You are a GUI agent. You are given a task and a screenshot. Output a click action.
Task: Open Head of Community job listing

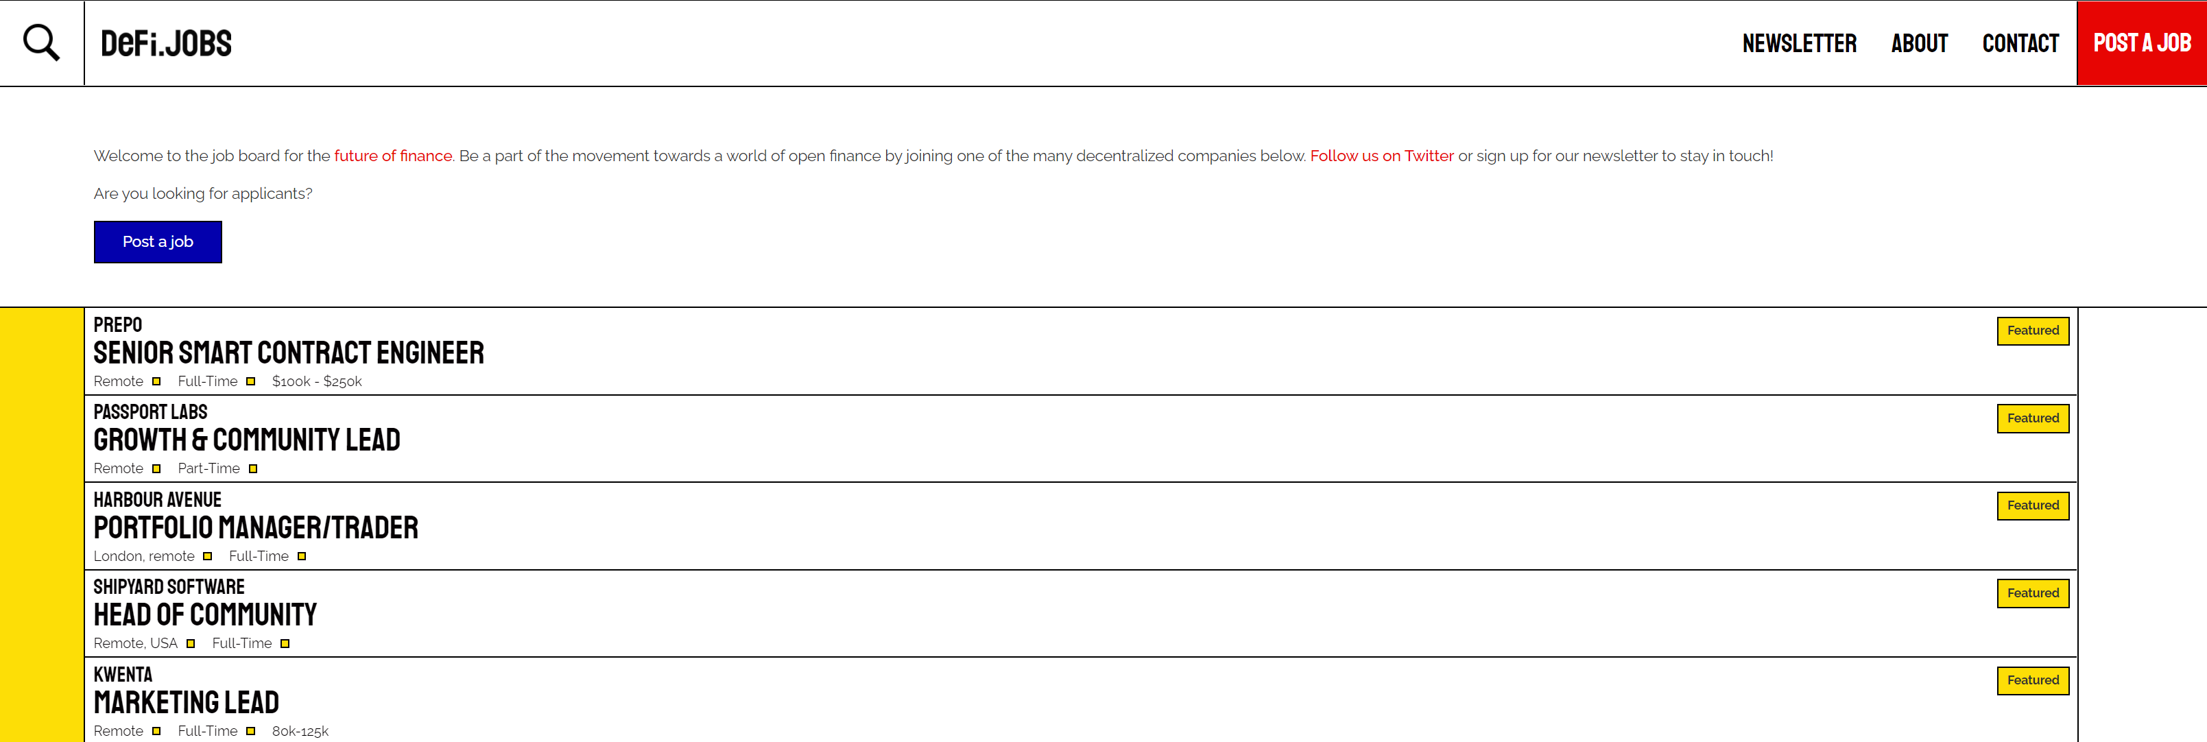206,615
